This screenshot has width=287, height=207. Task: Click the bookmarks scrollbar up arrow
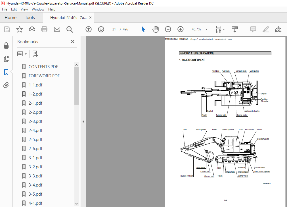(x=77, y=65)
